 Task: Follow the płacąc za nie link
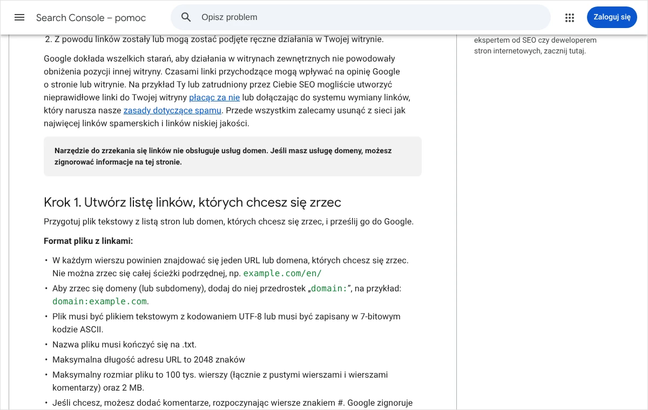click(214, 98)
